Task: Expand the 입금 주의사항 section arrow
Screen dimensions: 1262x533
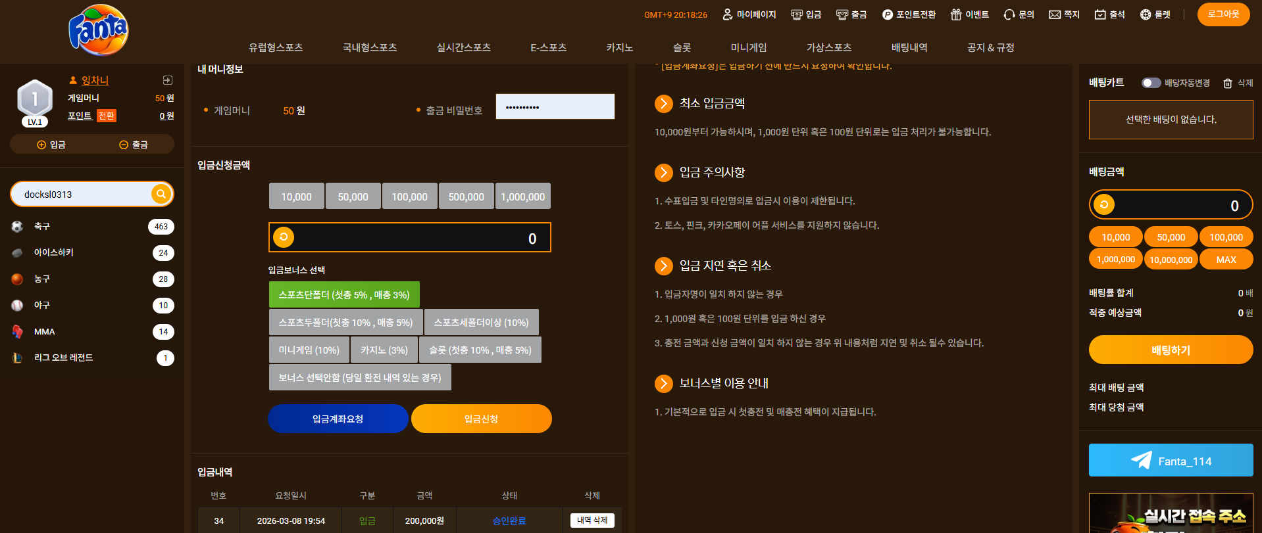Action: click(x=664, y=172)
